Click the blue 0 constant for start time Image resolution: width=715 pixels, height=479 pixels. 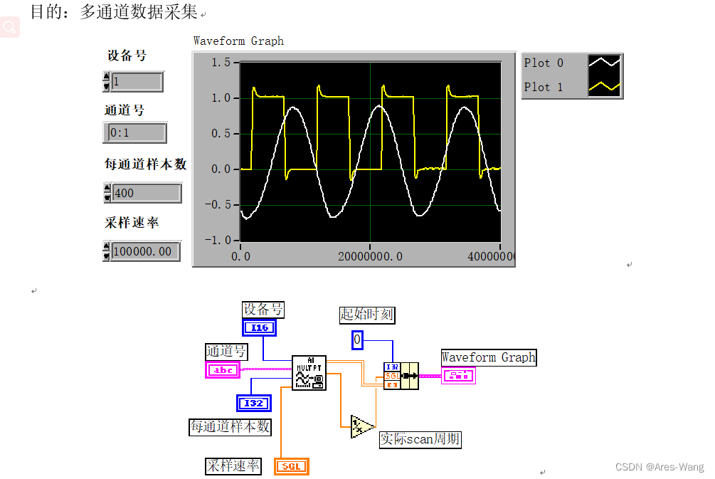click(x=357, y=340)
